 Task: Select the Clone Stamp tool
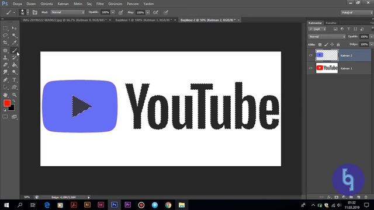tap(5, 58)
